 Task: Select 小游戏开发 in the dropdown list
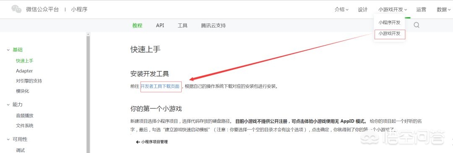pos(390,34)
